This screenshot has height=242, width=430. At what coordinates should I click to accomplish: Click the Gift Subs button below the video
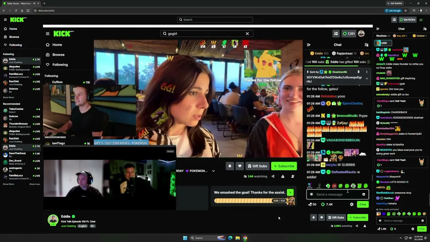click(x=336, y=217)
